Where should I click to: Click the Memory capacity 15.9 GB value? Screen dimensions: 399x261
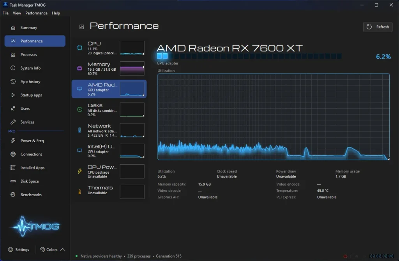tap(204, 184)
